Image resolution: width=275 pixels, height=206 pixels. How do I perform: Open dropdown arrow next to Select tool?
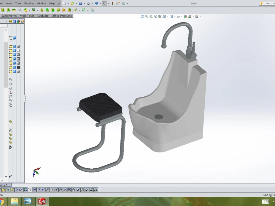coord(108,4)
